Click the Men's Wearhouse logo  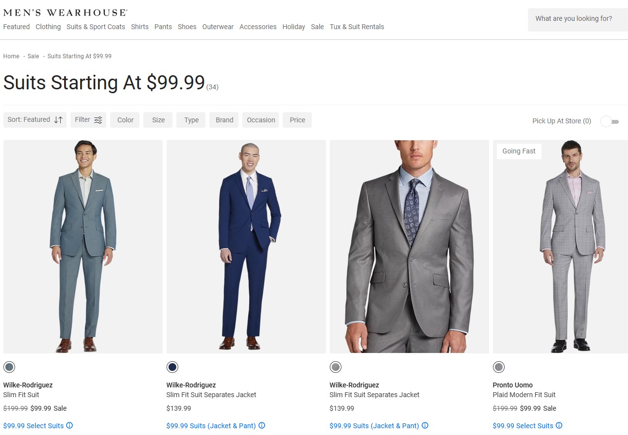click(66, 13)
